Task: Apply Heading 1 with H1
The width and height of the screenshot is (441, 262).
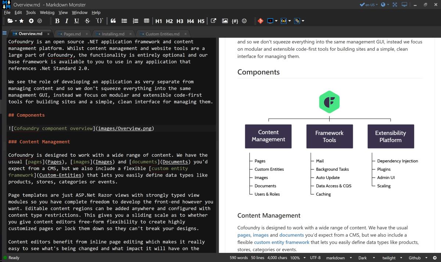Action: tap(159, 21)
